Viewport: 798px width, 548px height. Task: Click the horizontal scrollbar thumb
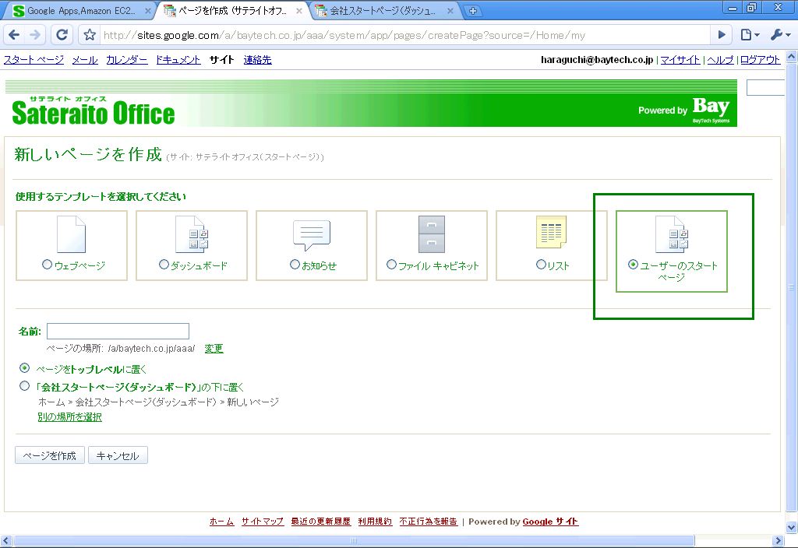point(353,540)
